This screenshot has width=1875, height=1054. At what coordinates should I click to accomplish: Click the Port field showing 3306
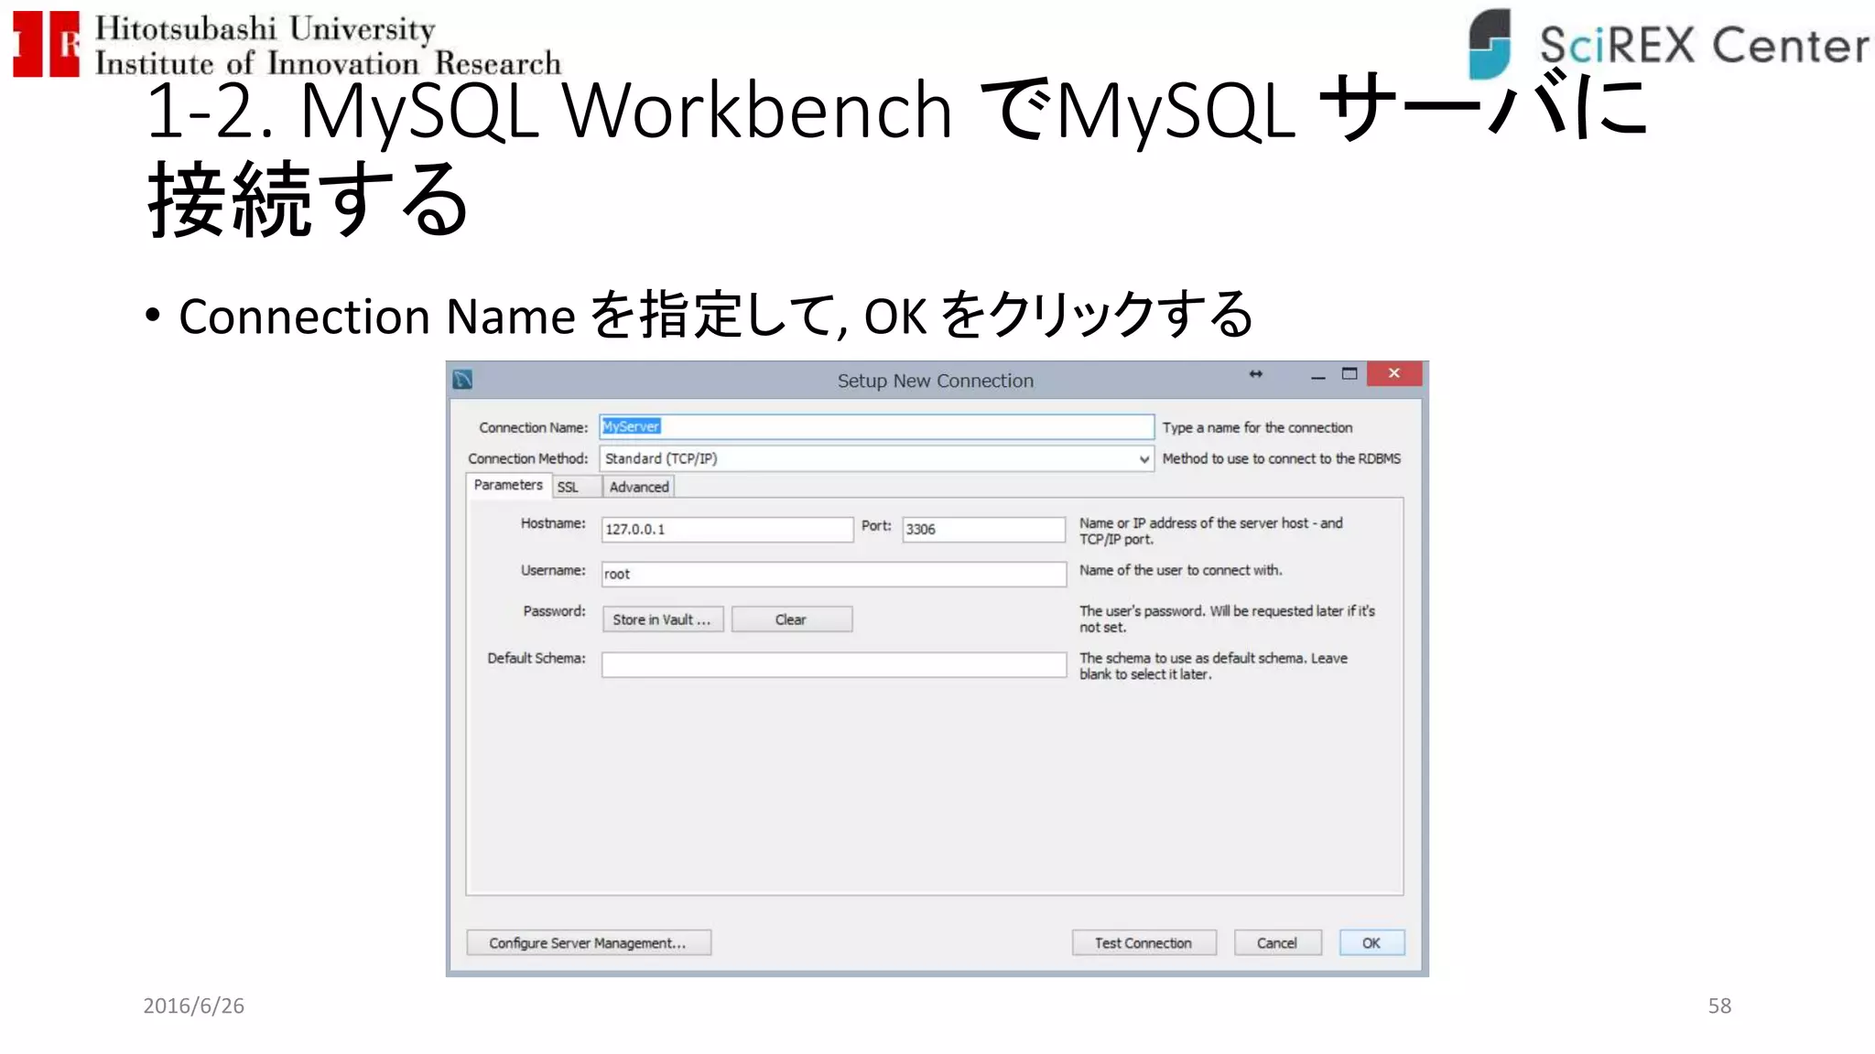click(x=983, y=529)
